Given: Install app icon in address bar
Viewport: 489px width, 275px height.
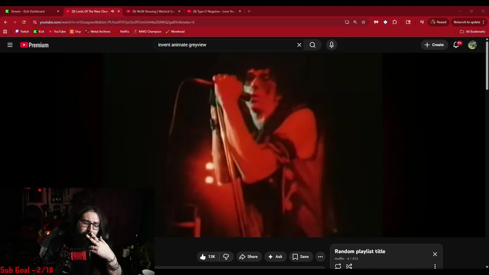Looking at the screenshot, I should pyautogui.click(x=347, y=22).
